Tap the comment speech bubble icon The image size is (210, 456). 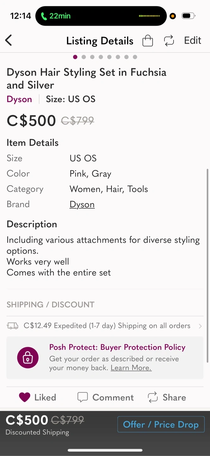pyautogui.click(x=83, y=397)
